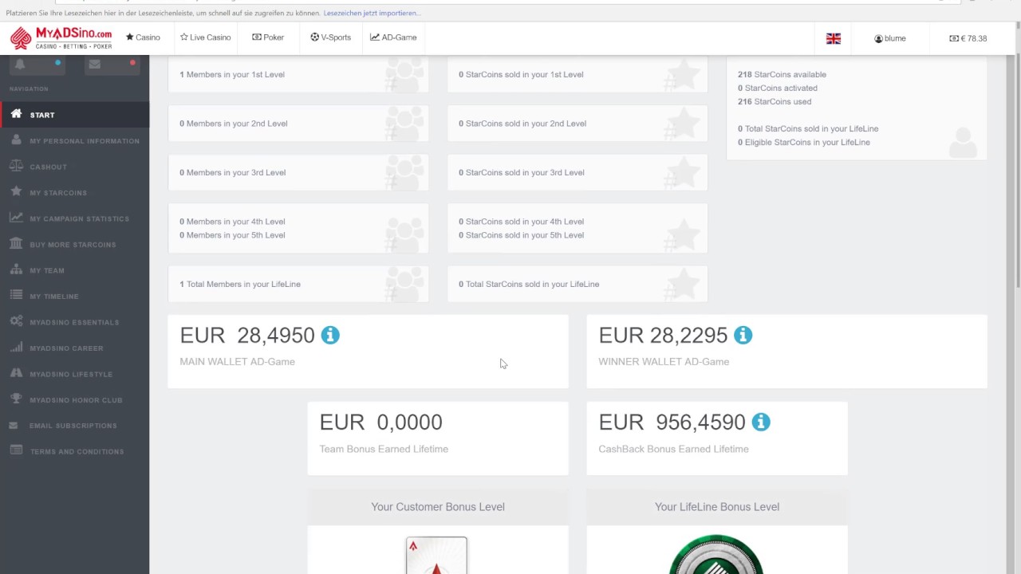The height and width of the screenshot is (574, 1021).
Task: Click the bar chart icon for MyADSino Career
Action: coord(16,348)
